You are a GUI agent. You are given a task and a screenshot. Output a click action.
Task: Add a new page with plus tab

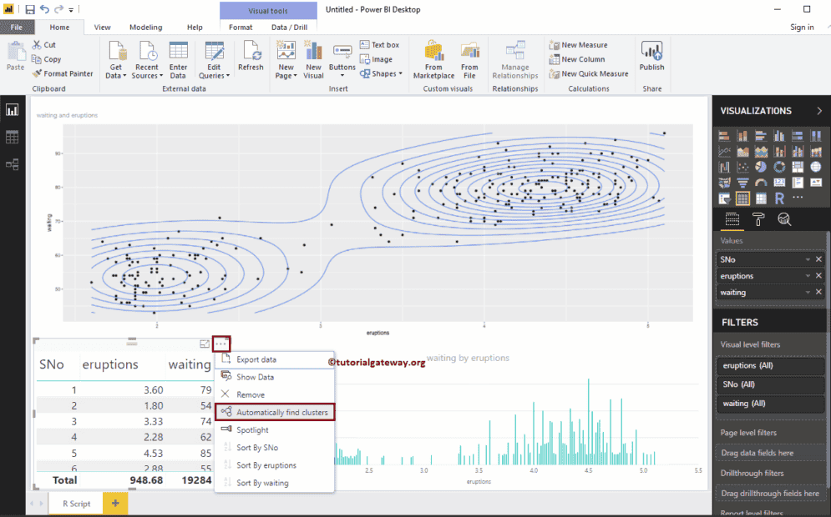click(x=115, y=504)
